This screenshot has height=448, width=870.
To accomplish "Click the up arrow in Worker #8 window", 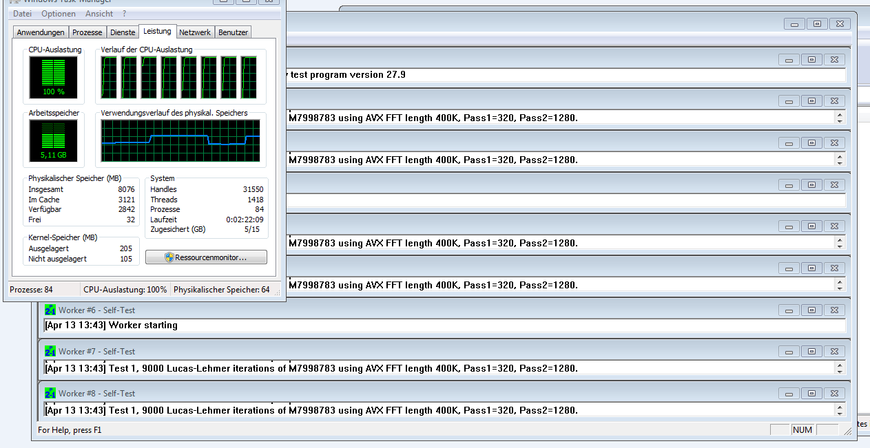I will 839,406.
